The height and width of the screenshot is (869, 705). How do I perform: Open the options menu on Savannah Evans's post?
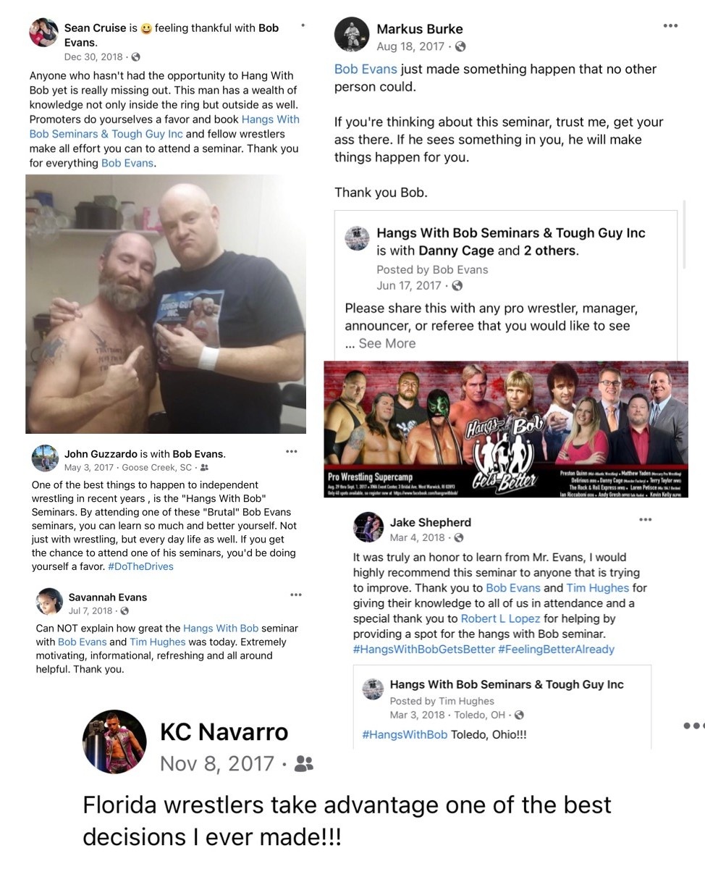[x=295, y=595]
